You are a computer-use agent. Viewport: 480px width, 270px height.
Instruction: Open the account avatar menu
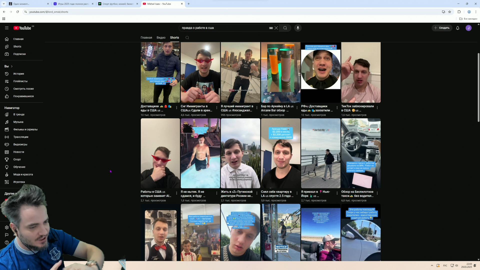click(468, 28)
